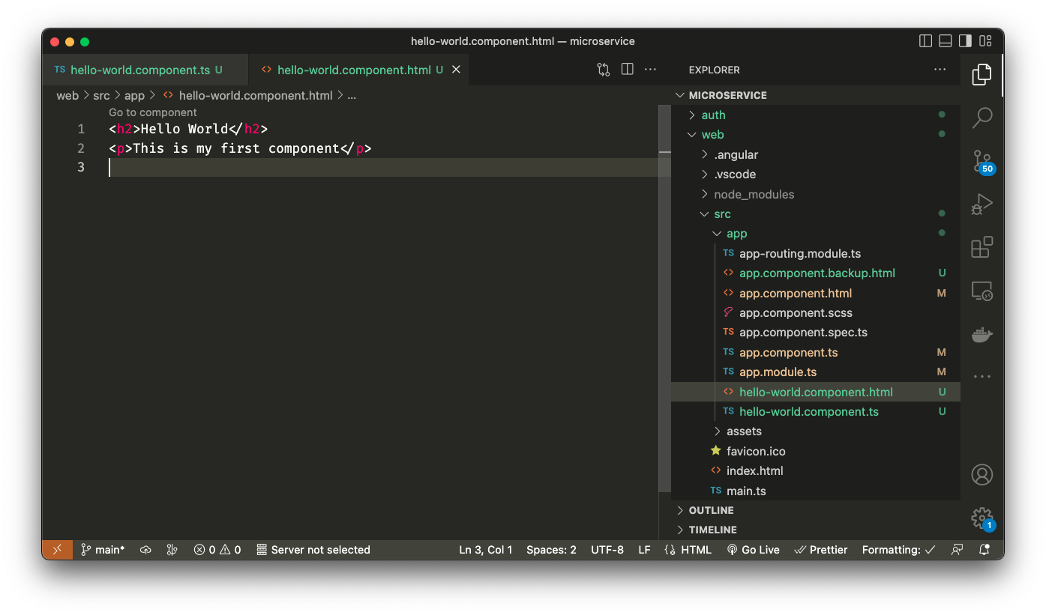Toggle the bottom panel layout button
Image resolution: width=1046 pixels, height=615 pixels.
(946, 41)
